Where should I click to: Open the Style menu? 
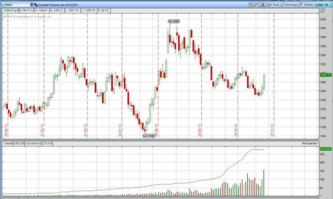point(273,5)
